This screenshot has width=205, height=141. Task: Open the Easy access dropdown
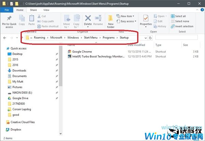127,21
